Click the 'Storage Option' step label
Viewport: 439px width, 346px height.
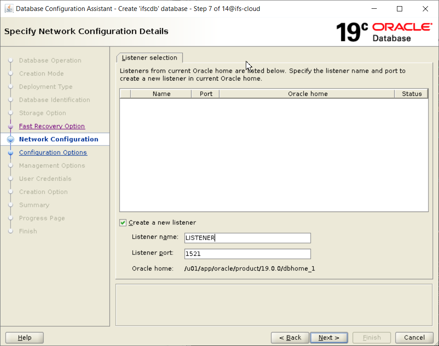point(42,113)
